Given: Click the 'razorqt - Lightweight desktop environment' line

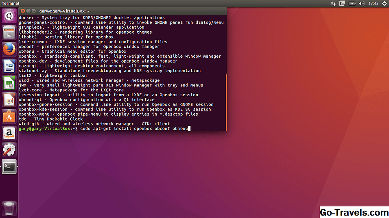Looking at the screenshot, I should click(x=92, y=66).
